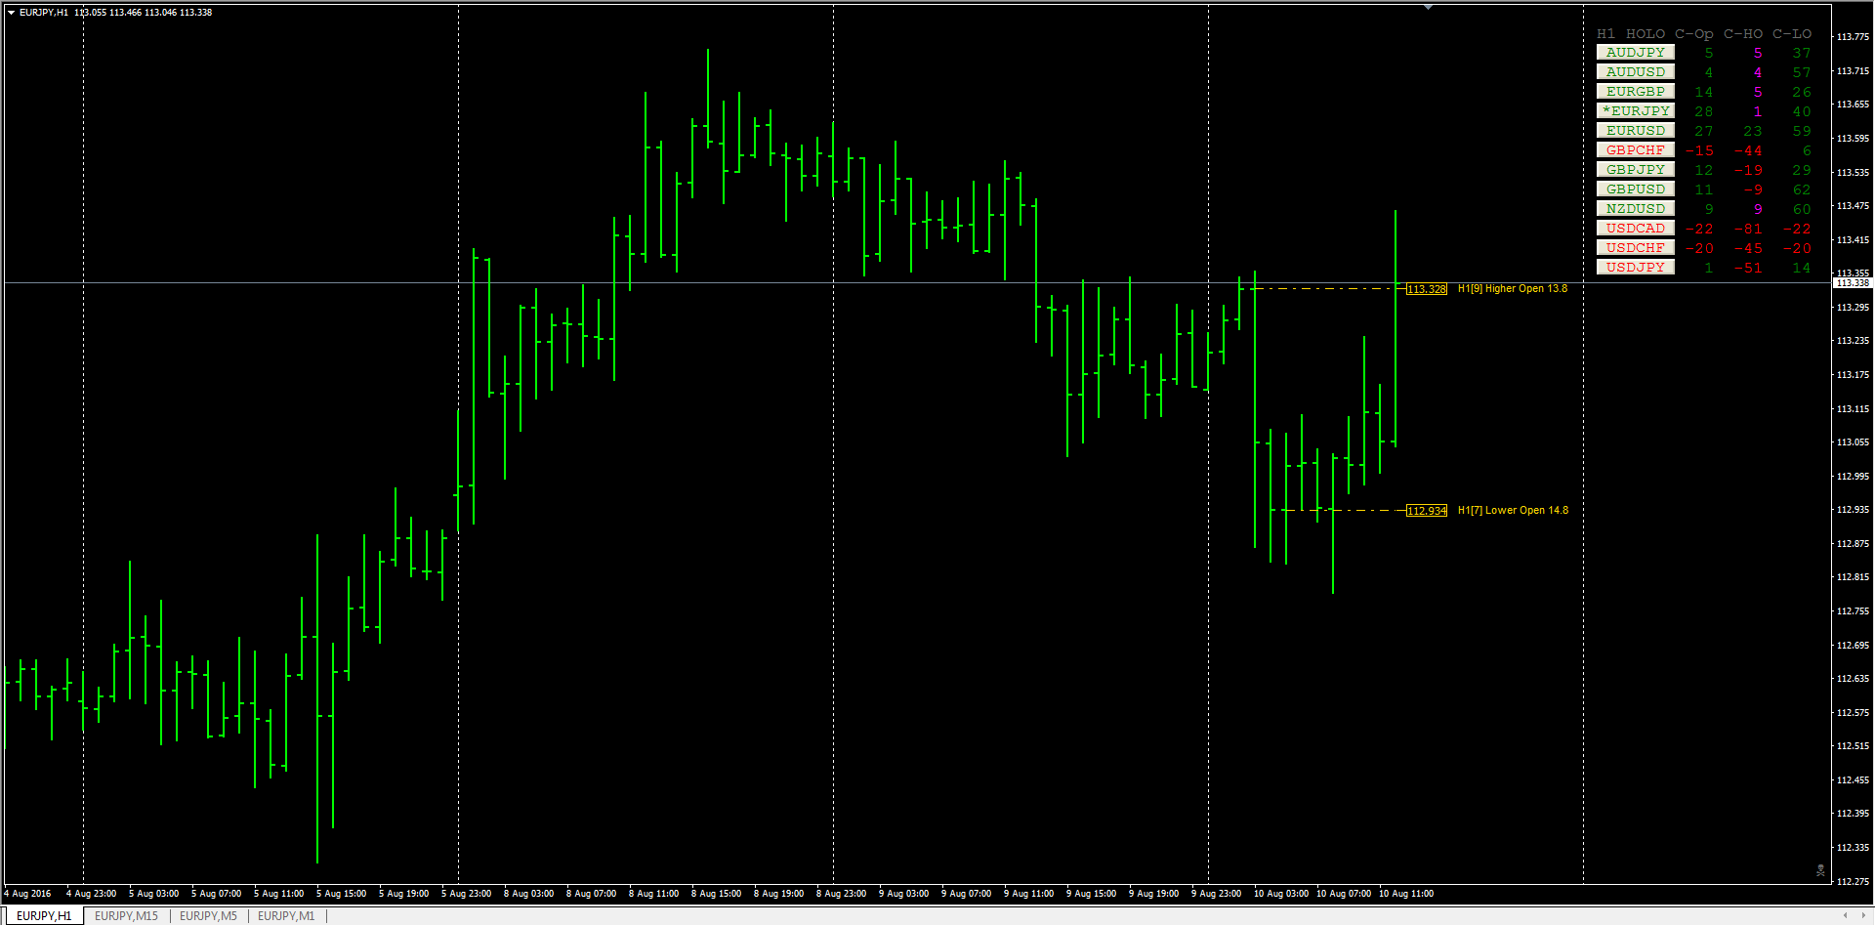Click the 'H1[9] Higher Open 13.8' label
The image size is (1875, 925).
1513,289
